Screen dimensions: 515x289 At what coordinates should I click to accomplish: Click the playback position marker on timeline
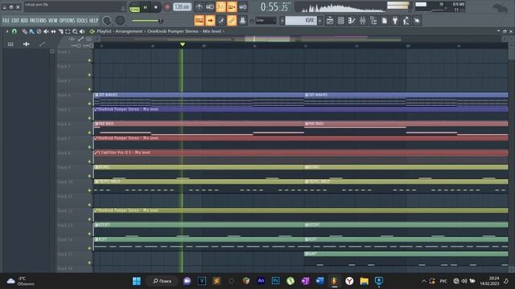(183, 44)
